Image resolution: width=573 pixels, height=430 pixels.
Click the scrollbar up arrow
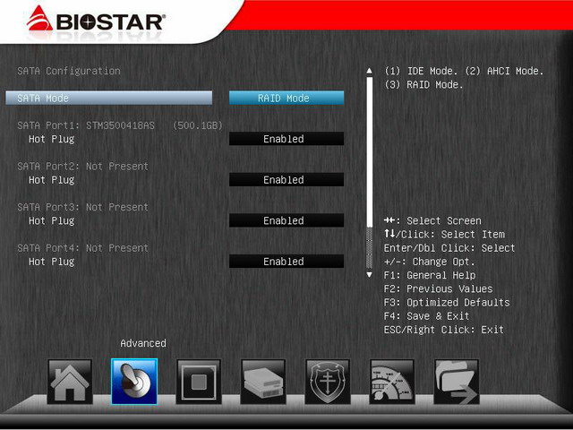pyautogui.click(x=370, y=71)
